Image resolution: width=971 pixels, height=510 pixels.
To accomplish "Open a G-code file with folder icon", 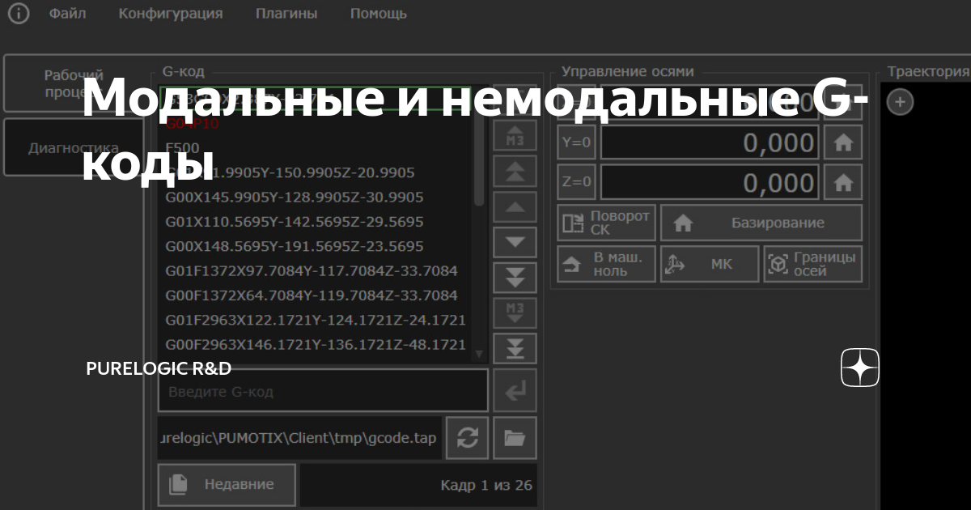I will pyautogui.click(x=515, y=438).
